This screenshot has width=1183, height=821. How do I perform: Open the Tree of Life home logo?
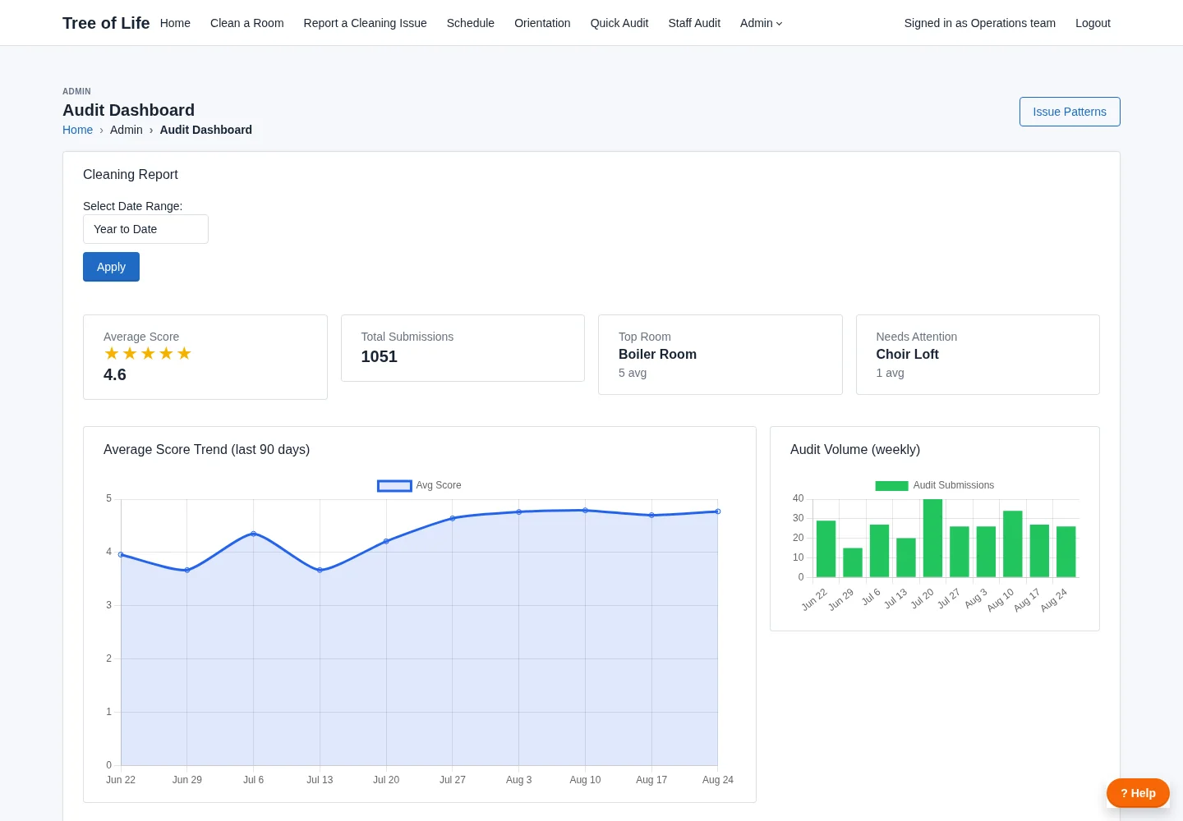point(106,23)
